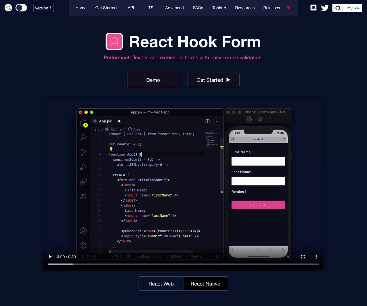Open the terminal panel icon in VS Code sidebar

click(83, 197)
